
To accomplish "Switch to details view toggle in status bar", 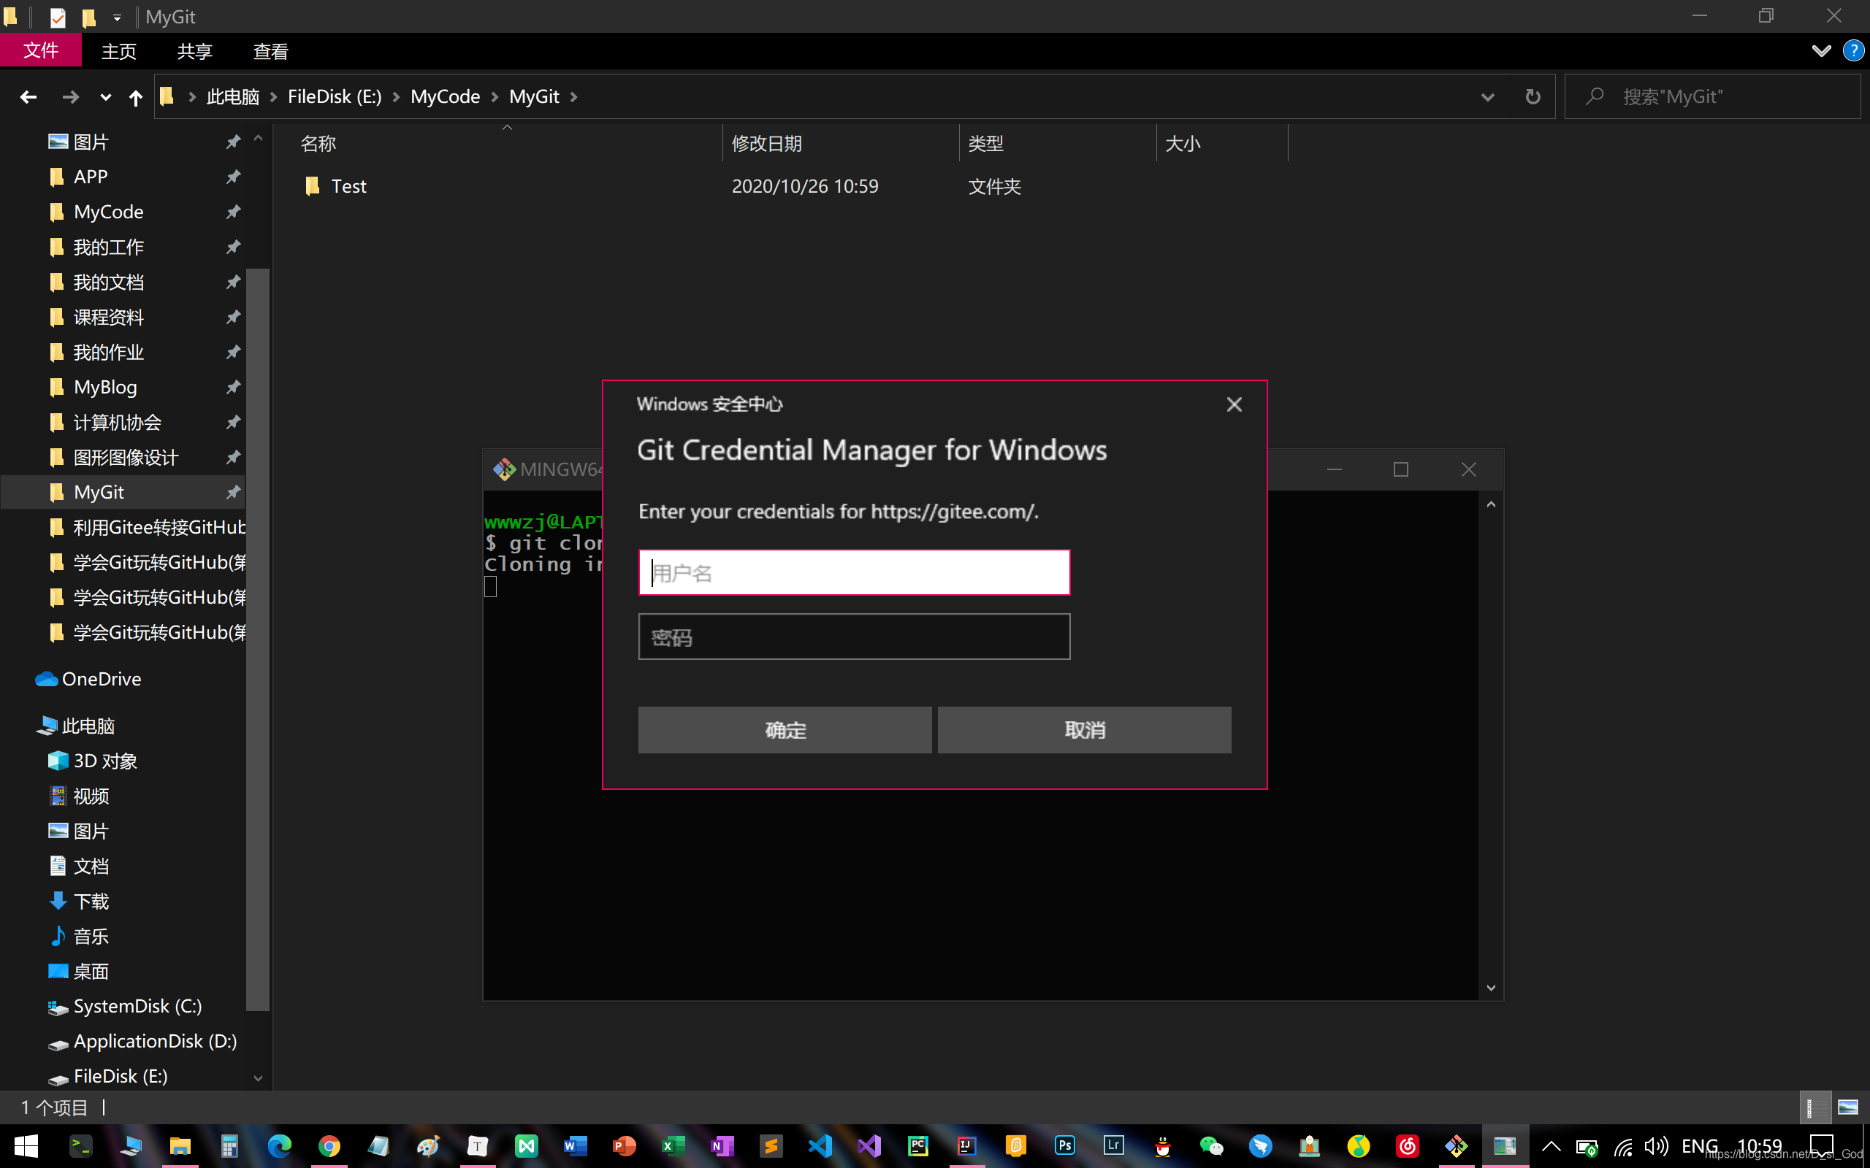I will click(x=1814, y=1107).
